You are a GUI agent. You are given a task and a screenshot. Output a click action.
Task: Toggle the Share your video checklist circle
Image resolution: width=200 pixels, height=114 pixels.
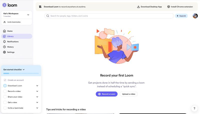click(5, 97)
